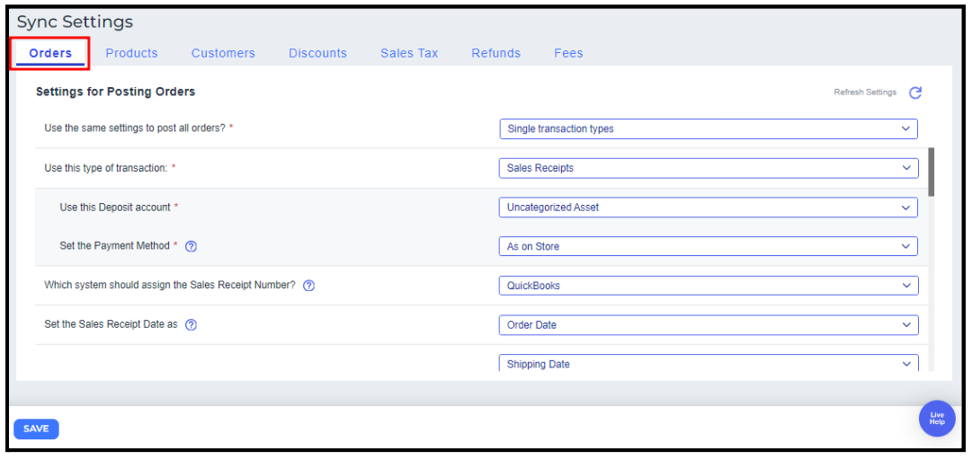Open the Shipping Date dropdown
The height and width of the screenshot is (460, 972).
point(708,364)
